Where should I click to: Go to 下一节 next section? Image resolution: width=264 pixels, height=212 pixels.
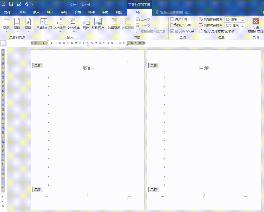click(143, 25)
